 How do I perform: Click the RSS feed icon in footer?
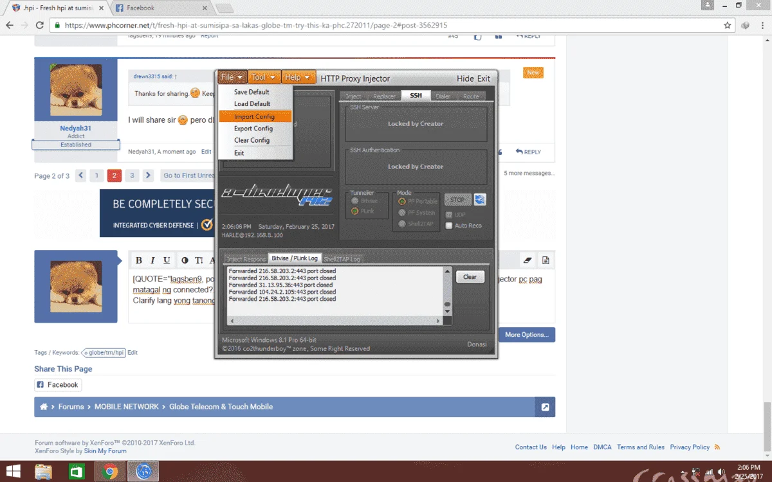[x=717, y=447]
